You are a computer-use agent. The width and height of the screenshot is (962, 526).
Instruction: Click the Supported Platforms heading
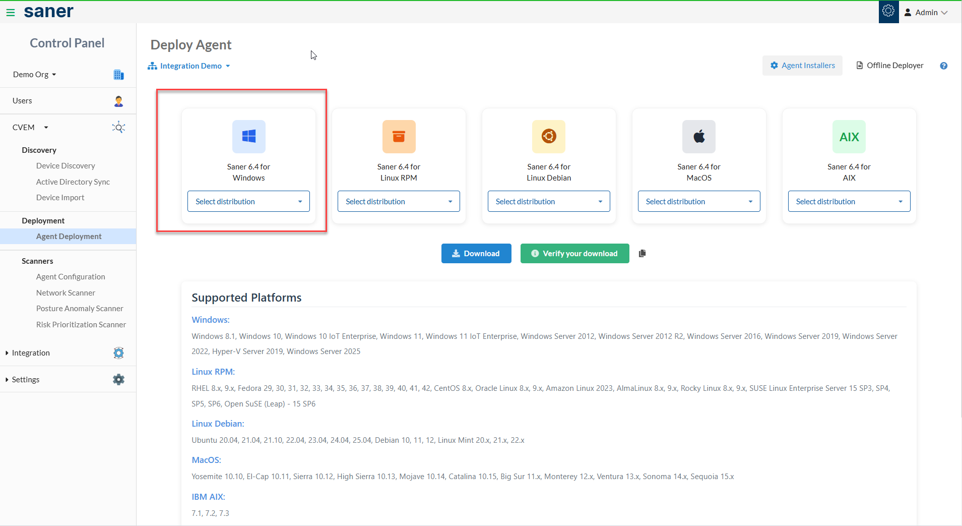pos(246,298)
